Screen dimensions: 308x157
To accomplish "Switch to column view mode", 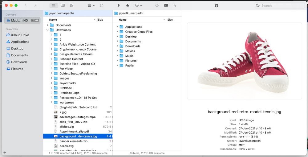I will pyautogui.click(x=63, y=5).
